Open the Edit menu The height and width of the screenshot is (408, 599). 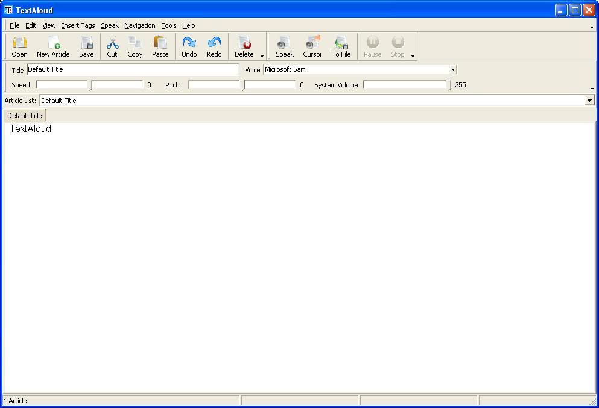click(31, 25)
